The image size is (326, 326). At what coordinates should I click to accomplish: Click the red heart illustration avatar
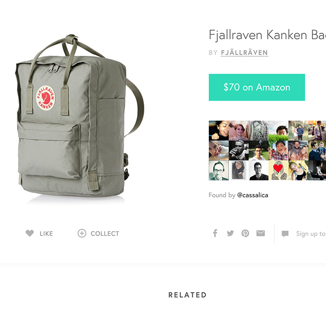coord(279,170)
